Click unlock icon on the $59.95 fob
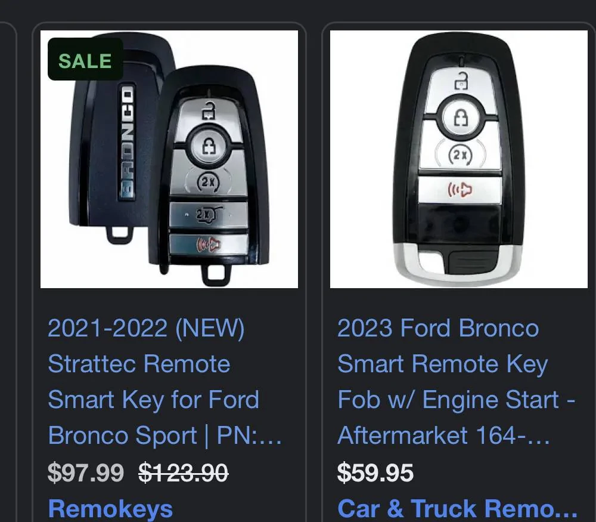596x522 pixels. click(x=461, y=79)
